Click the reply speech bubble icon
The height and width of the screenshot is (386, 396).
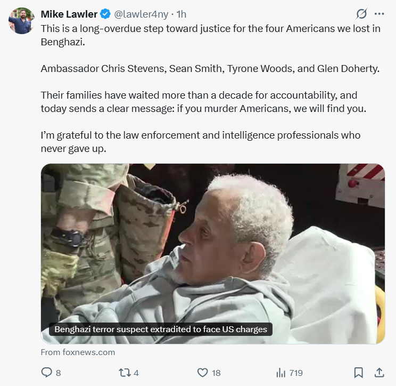[47, 373]
